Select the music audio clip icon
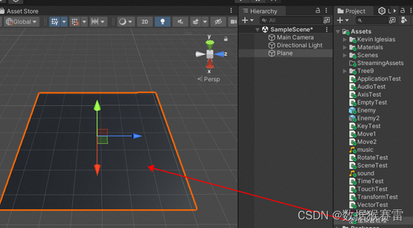Screen dimensions: 413x228 (353, 150)
